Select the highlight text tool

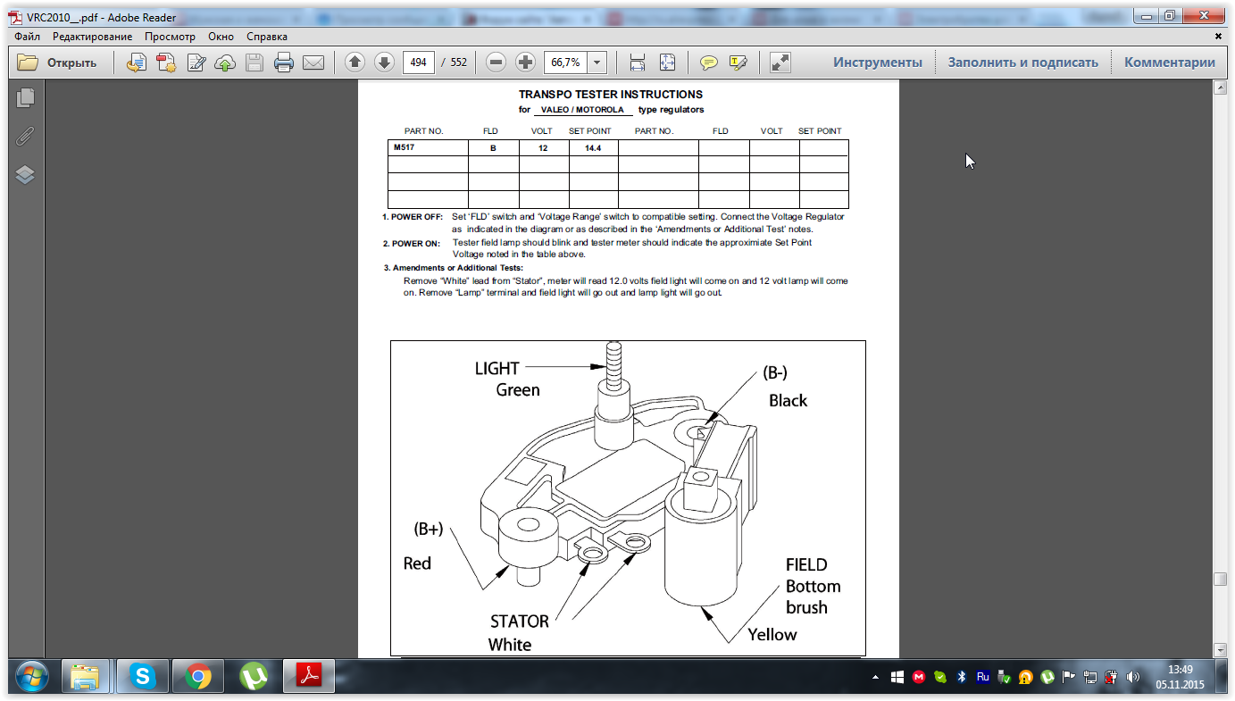point(738,63)
